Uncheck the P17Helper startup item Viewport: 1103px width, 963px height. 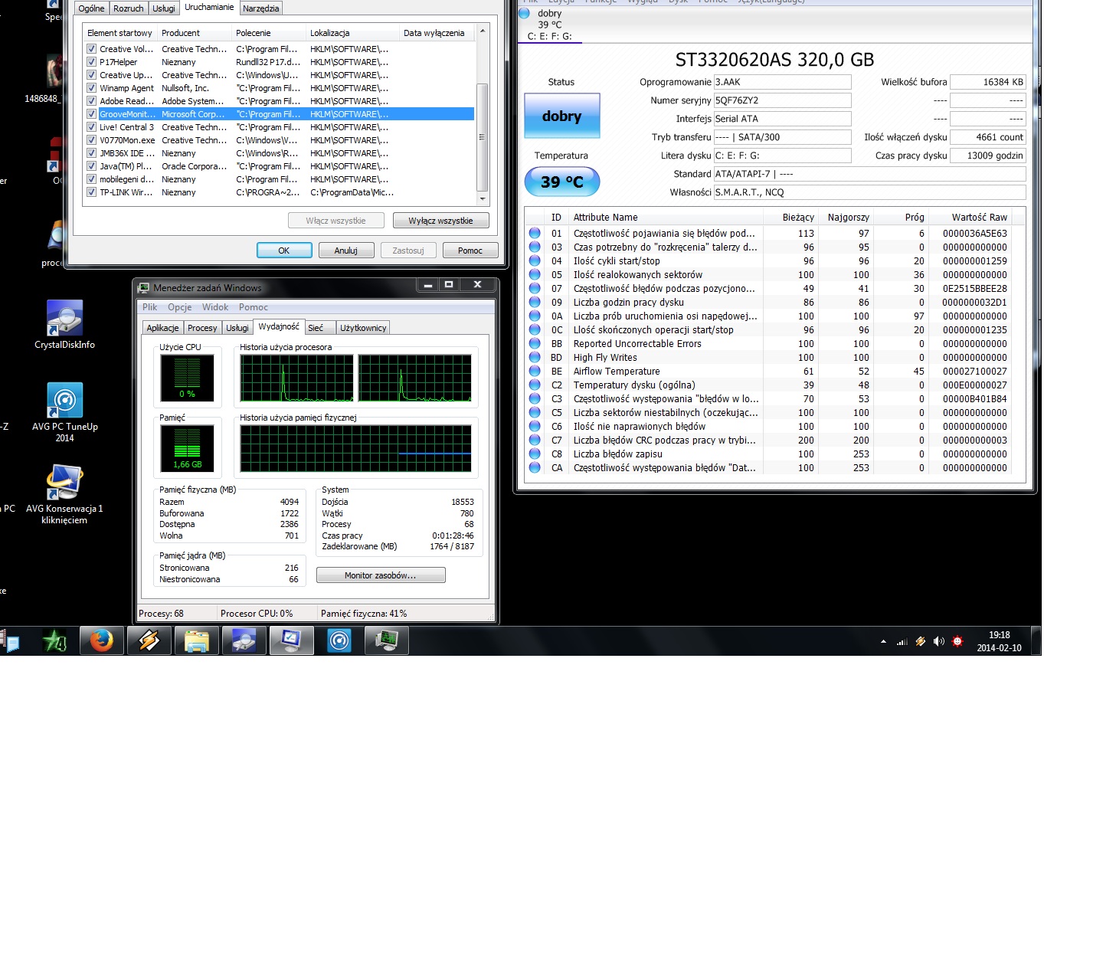pos(91,62)
